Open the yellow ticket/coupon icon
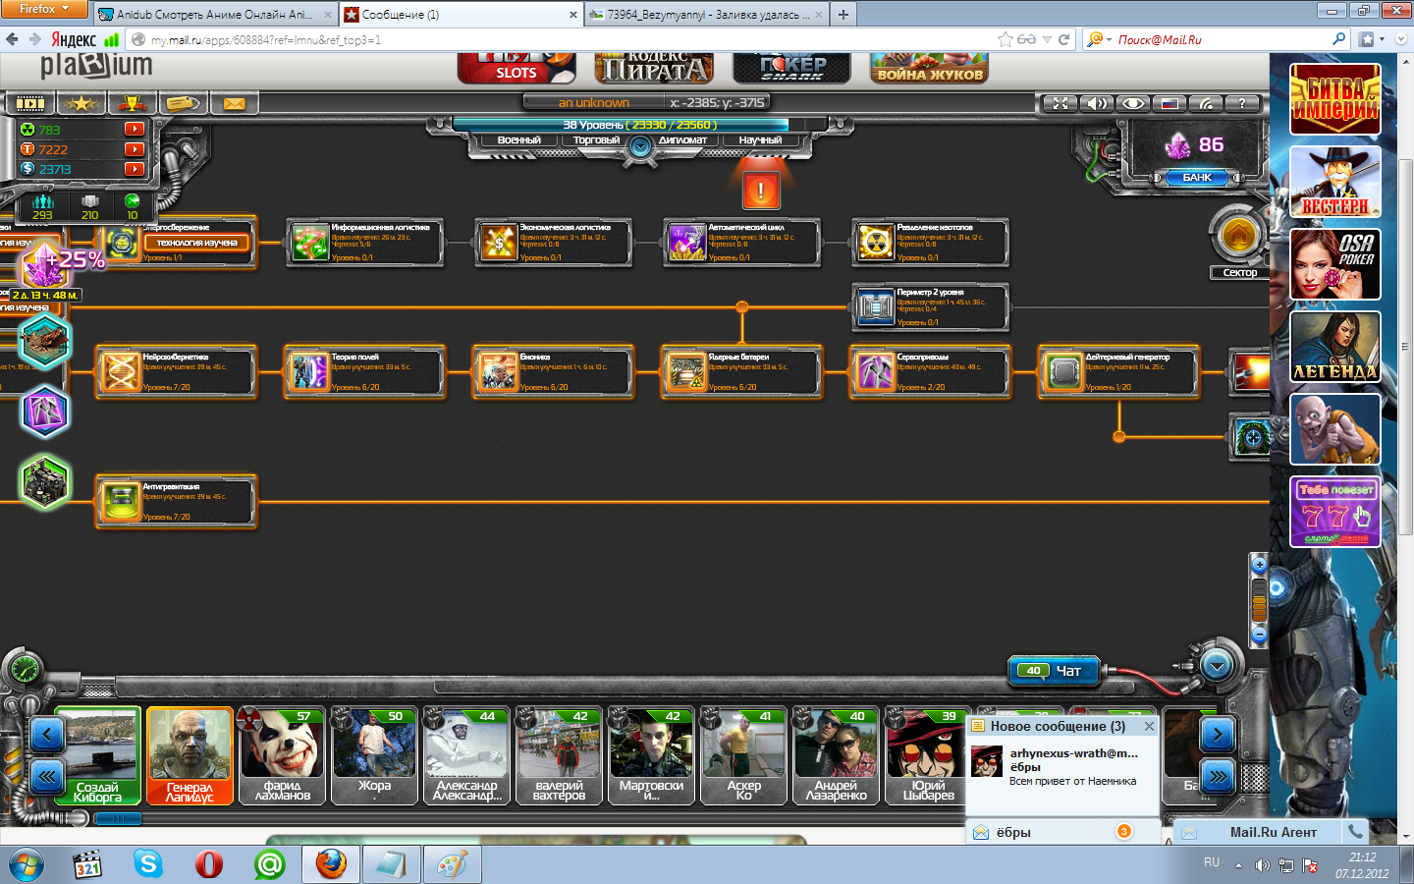 point(183,103)
